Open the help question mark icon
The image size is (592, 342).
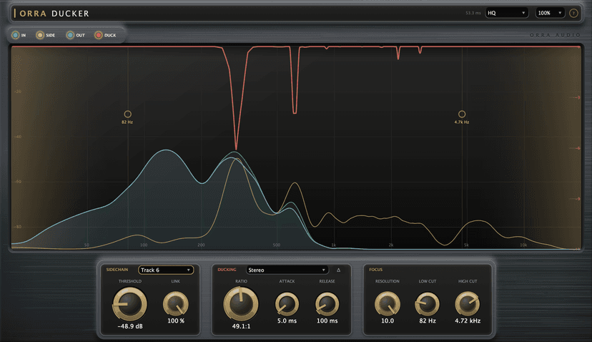click(573, 13)
